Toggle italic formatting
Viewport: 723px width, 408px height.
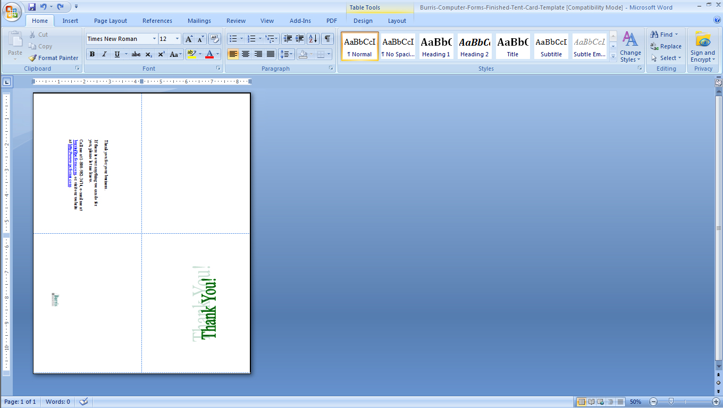pyautogui.click(x=104, y=54)
